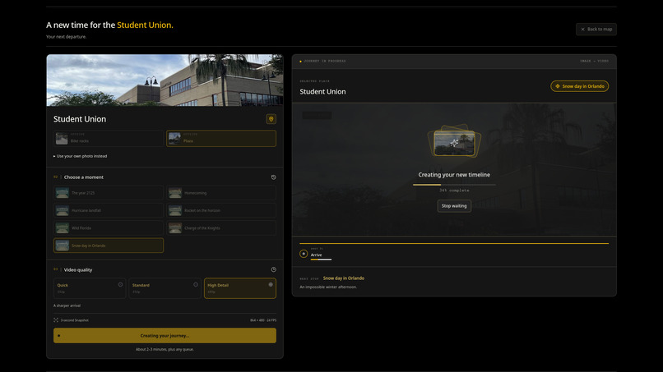Click the Snow day in Orlando badge

579,86
